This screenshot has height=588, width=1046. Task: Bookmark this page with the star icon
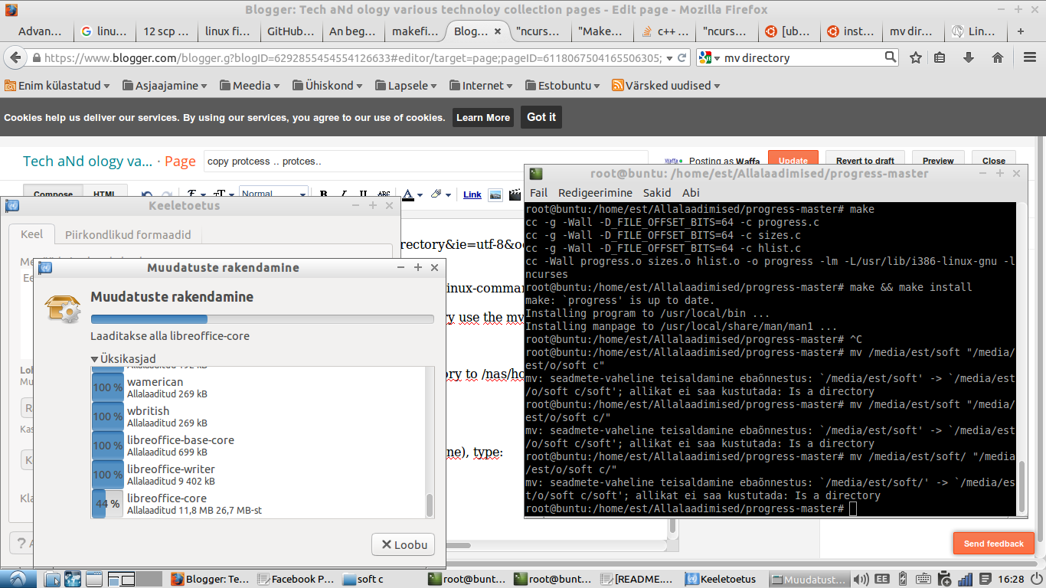coord(916,57)
